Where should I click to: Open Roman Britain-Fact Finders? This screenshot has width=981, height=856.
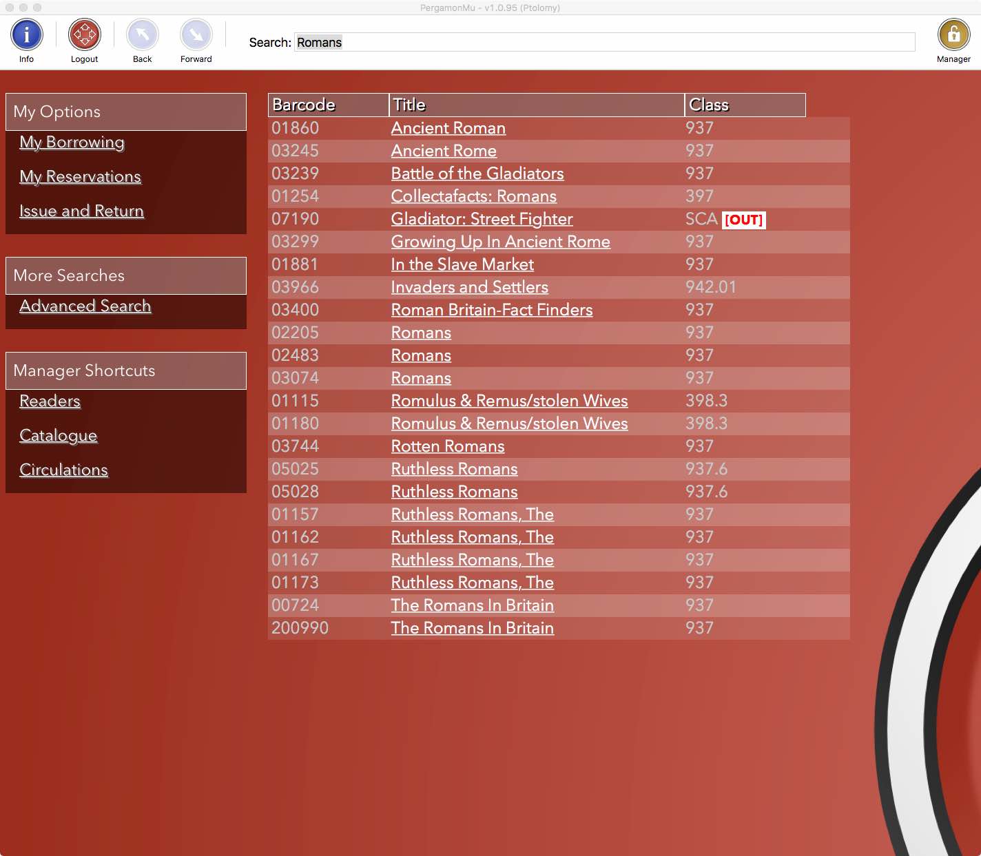click(x=492, y=310)
